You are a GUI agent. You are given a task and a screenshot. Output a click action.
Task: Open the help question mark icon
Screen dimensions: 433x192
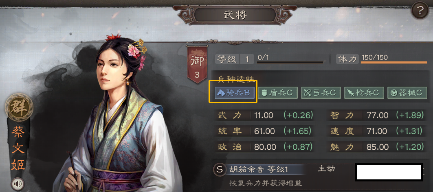click(x=420, y=11)
